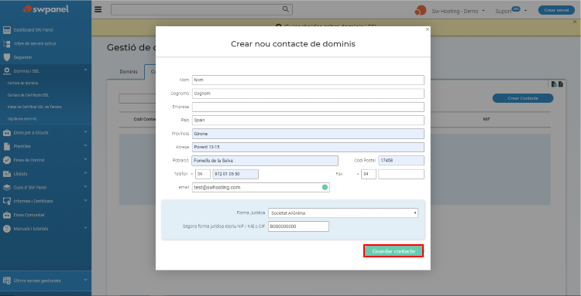Click the Sw Hosting account avatar icon
This screenshot has height=296, width=581.
(x=420, y=10)
